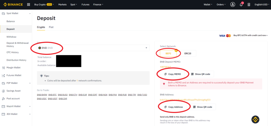This screenshot has height=126, width=271.
Task: Click the download app icon in header
Action: (x=249, y=5)
